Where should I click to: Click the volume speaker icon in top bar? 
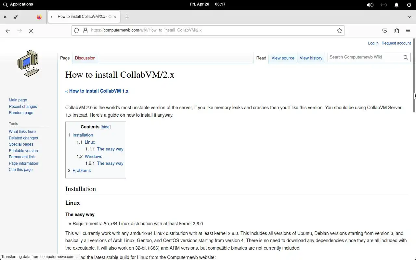[x=370, y=5]
